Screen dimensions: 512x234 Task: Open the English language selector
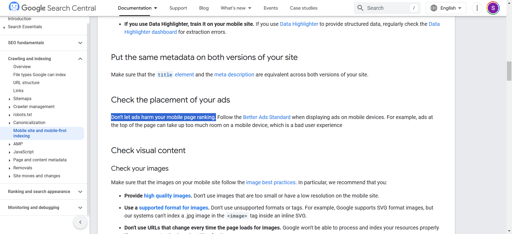448,8
